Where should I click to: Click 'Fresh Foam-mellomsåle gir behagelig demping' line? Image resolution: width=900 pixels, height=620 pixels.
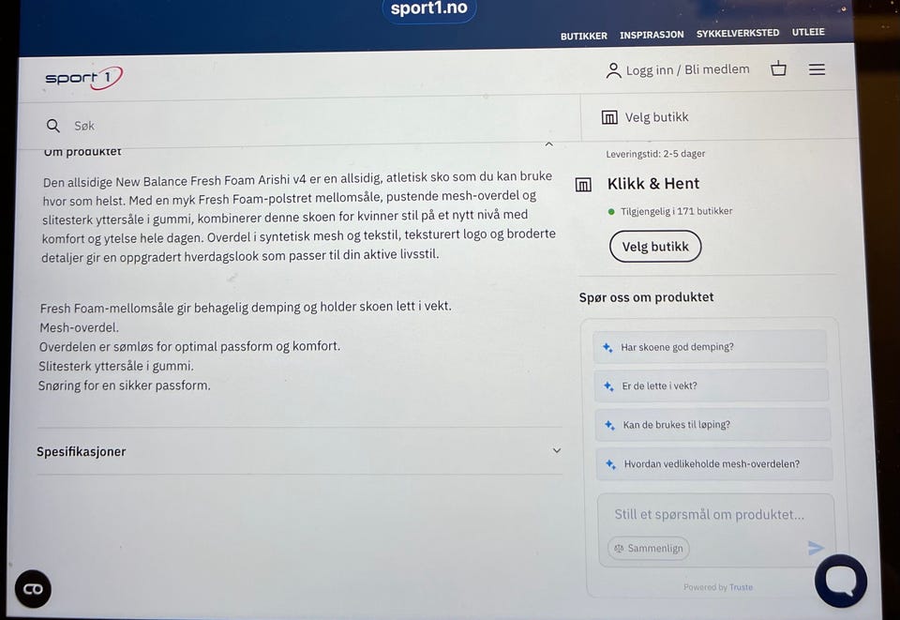click(246, 307)
